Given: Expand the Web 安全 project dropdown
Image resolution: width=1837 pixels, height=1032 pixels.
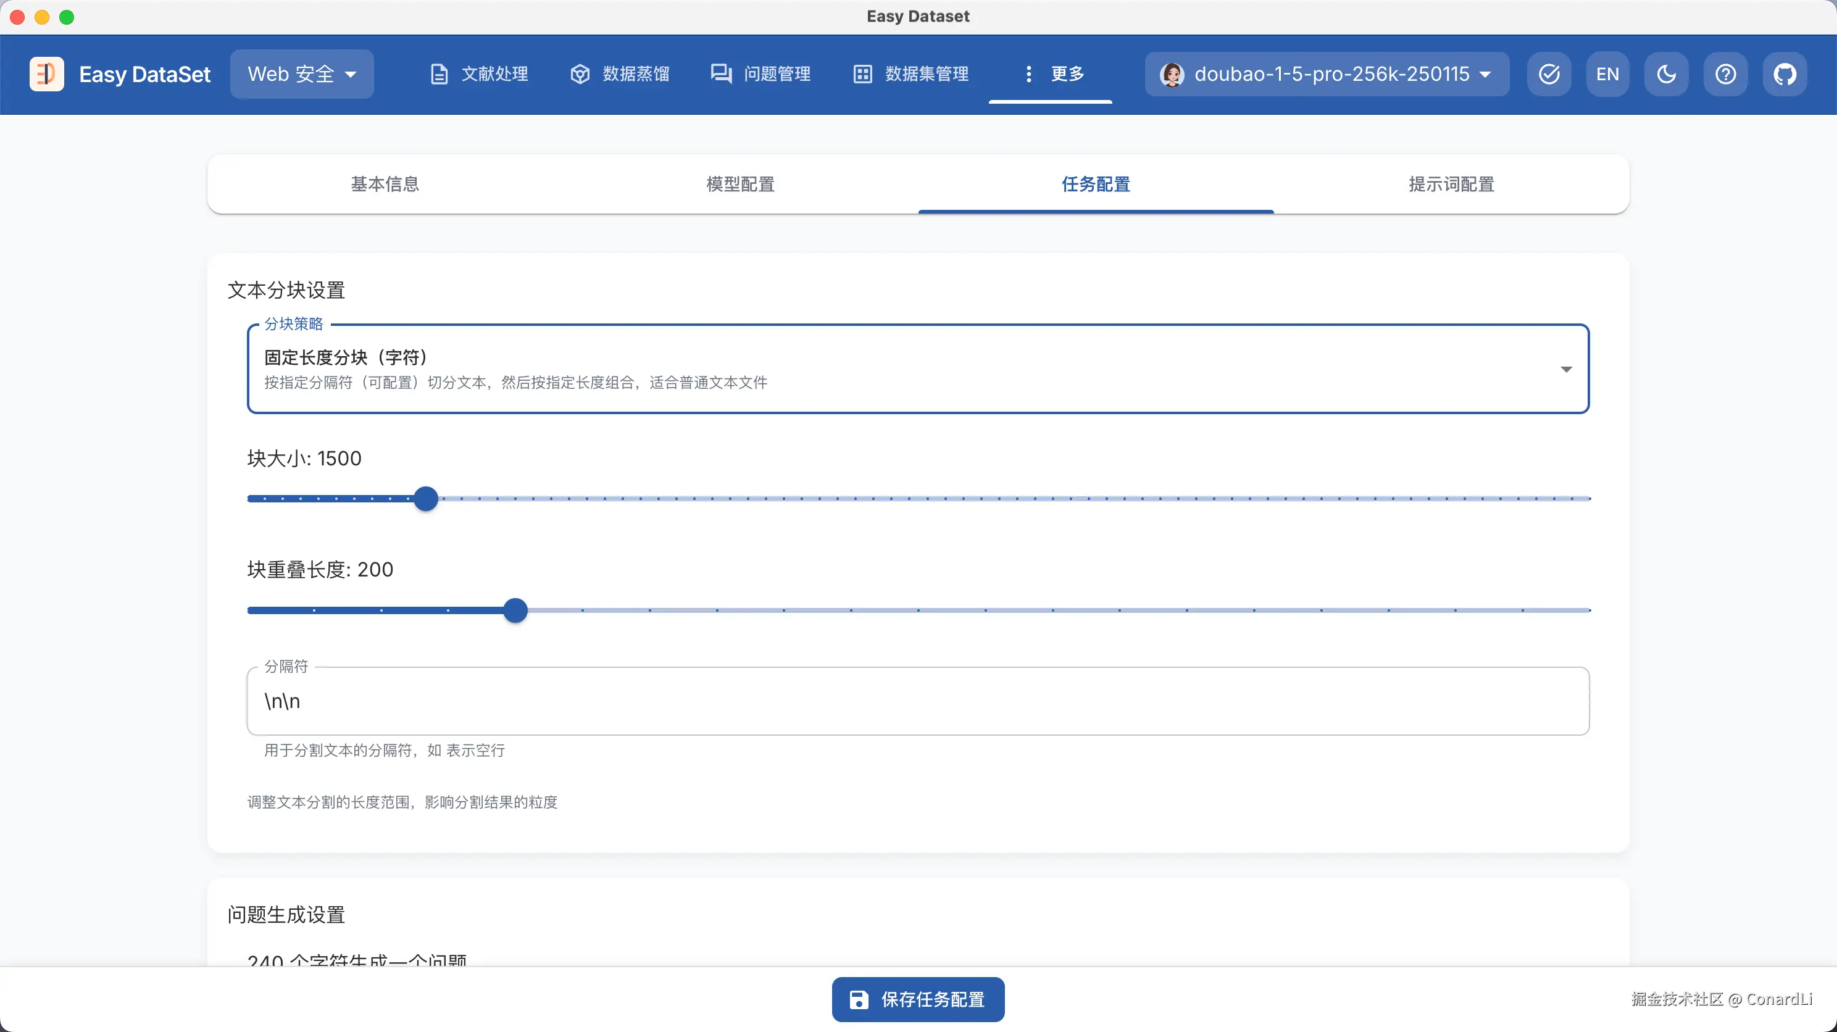Looking at the screenshot, I should (302, 73).
